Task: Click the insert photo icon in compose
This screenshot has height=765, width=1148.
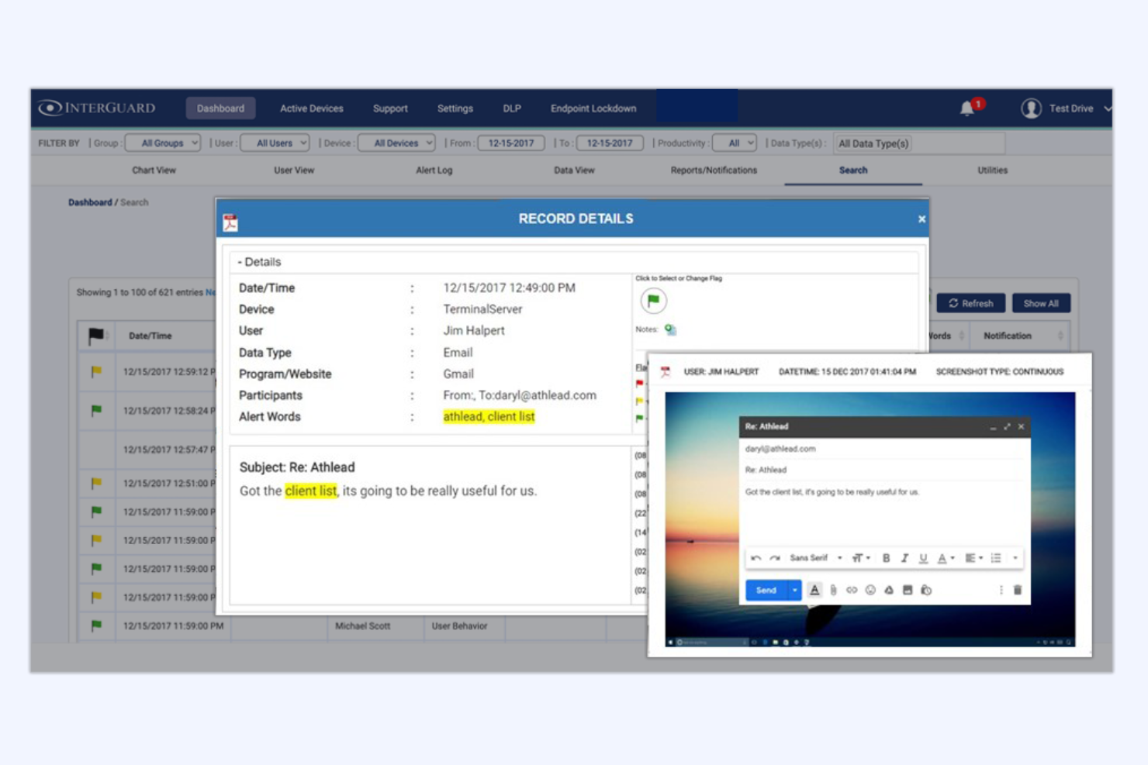Action: [908, 590]
